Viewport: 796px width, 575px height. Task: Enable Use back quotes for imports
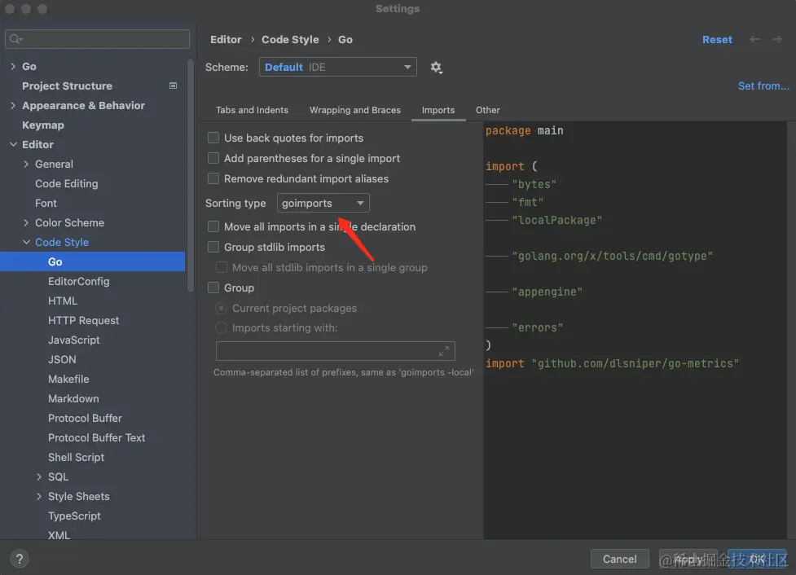pyautogui.click(x=213, y=138)
